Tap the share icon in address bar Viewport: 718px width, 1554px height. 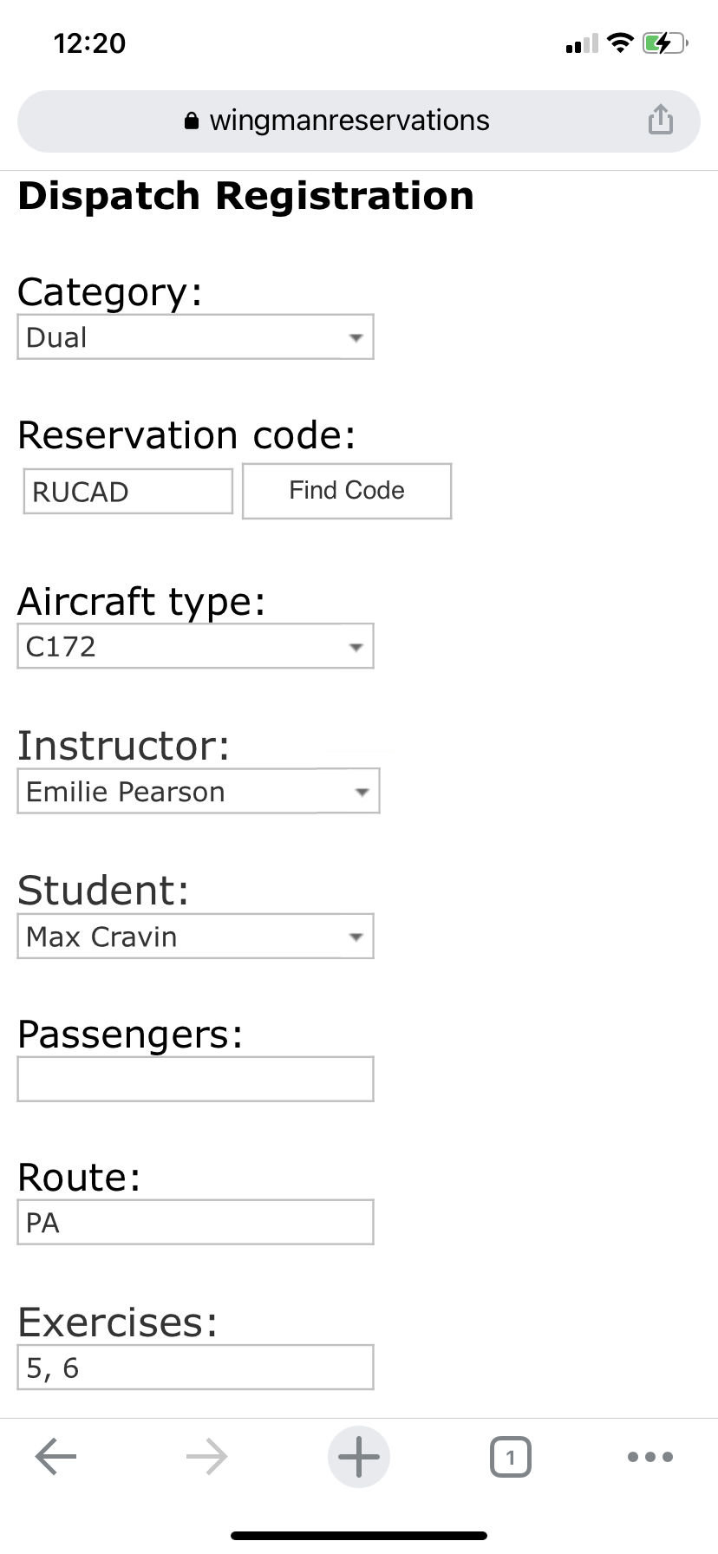[660, 120]
